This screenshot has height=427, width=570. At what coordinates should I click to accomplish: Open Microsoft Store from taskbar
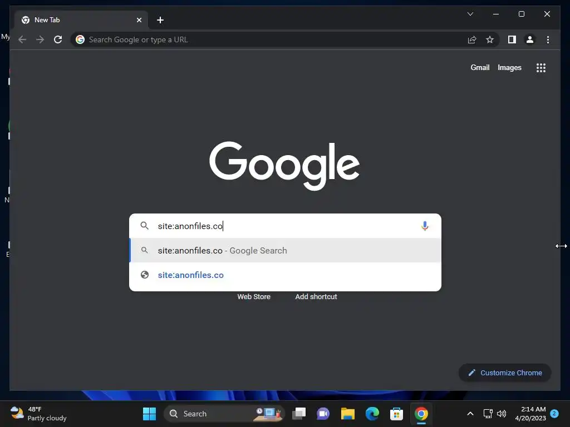396,414
